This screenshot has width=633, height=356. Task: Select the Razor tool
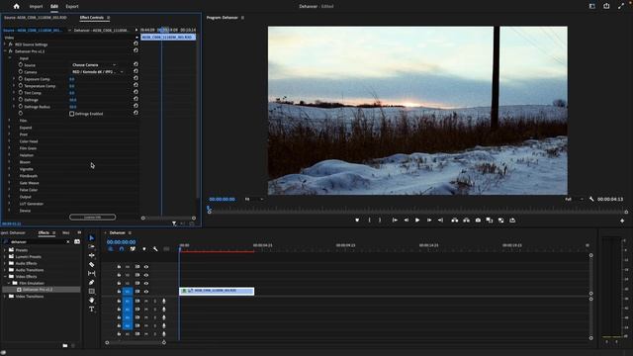[x=92, y=264]
